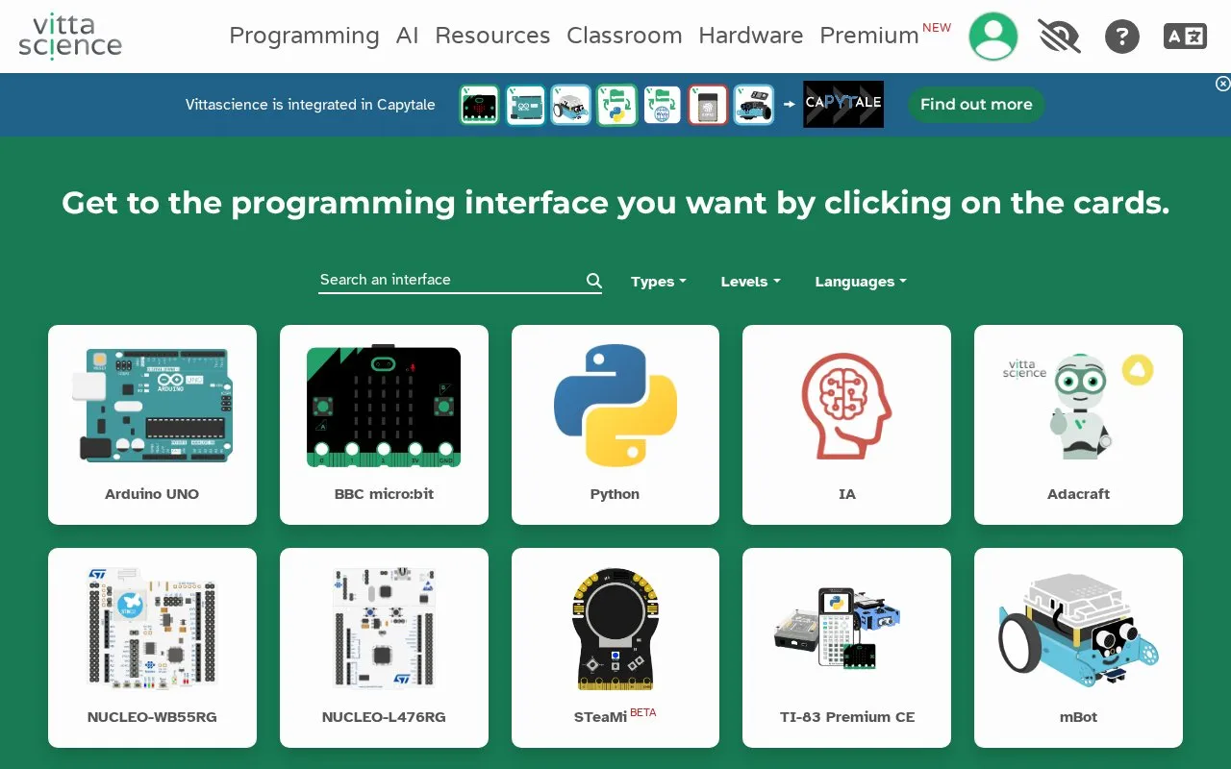
Task: Click the Adacraft card label
Action: [1078, 494]
